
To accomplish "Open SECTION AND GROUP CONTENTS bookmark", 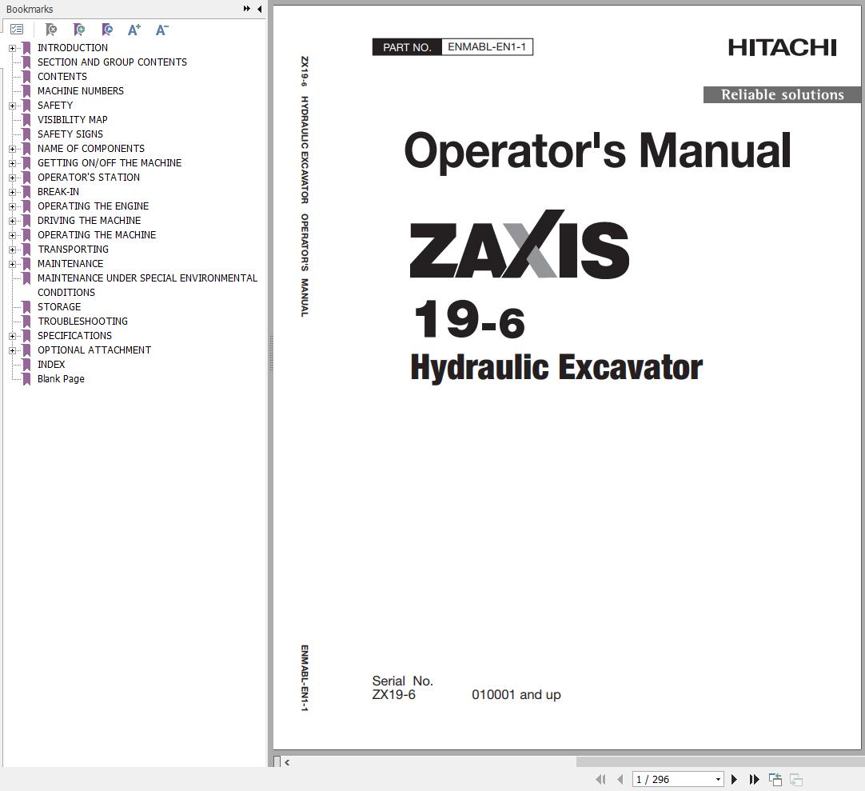I will (x=112, y=62).
